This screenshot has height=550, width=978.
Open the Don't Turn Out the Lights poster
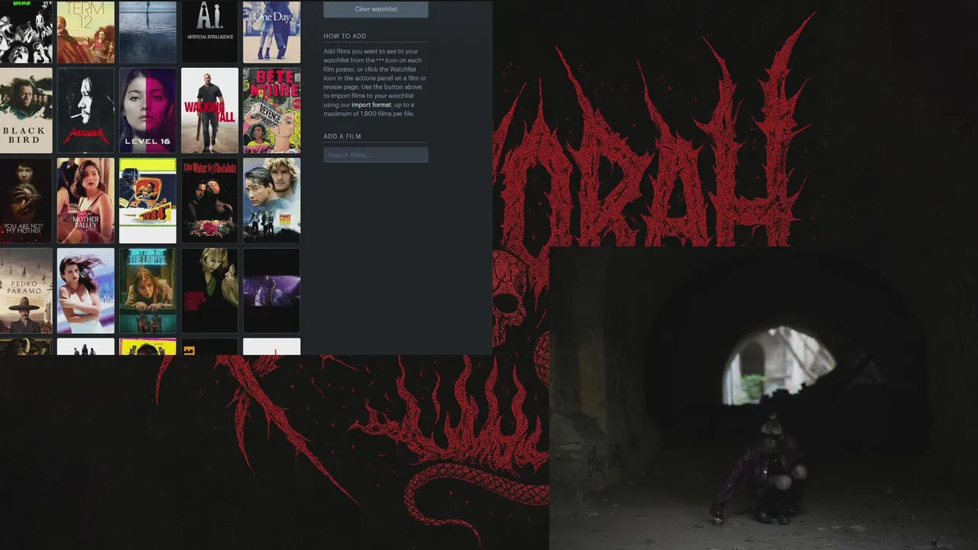tap(147, 291)
